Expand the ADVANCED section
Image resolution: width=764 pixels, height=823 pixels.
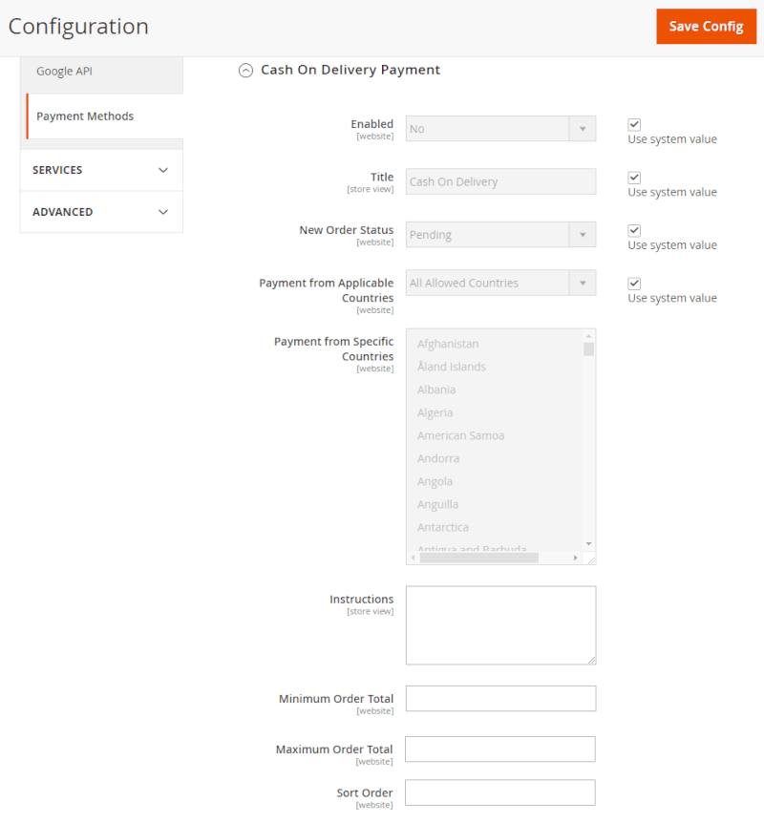point(100,211)
